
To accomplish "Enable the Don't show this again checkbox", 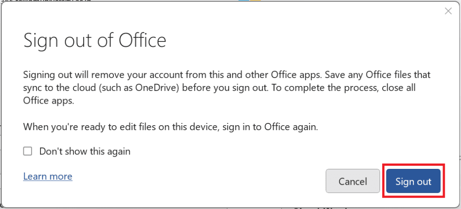I will (28, 151).
